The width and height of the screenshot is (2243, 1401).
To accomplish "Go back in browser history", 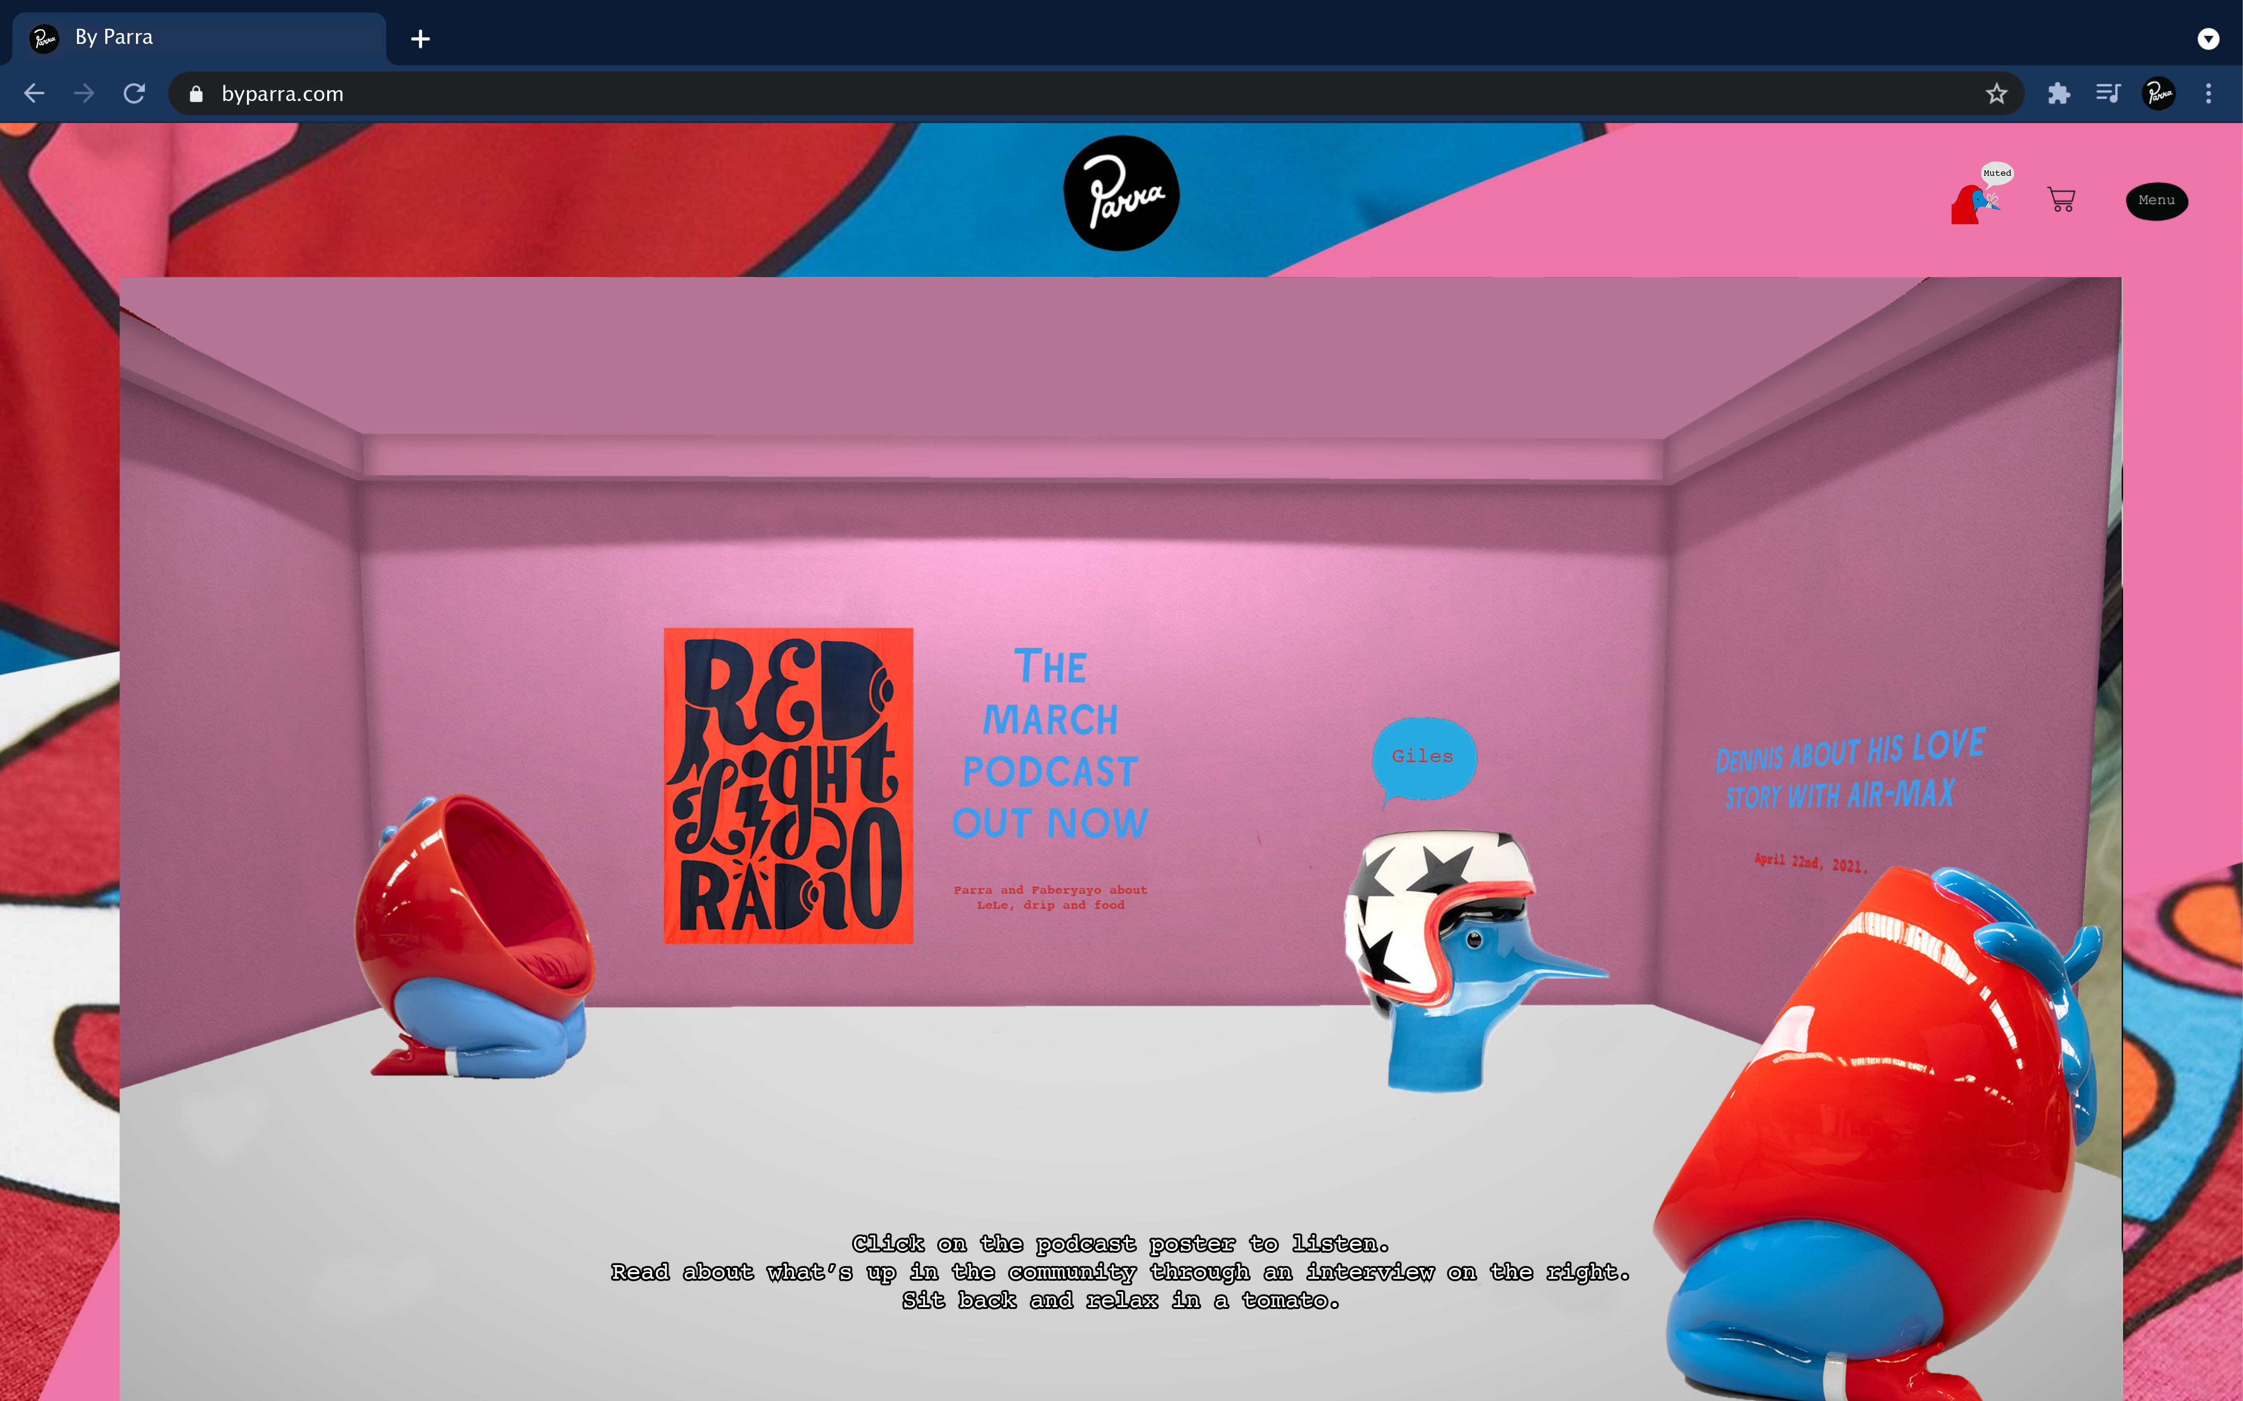I will [34, 93].
